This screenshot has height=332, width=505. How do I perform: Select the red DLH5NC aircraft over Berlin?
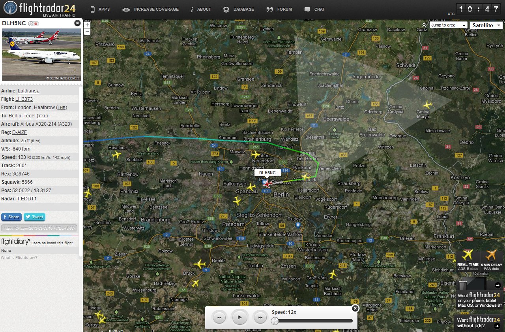tap(267, 184)
